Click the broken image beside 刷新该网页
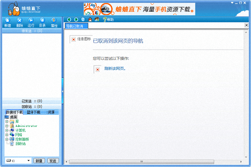 pos(97,69)
